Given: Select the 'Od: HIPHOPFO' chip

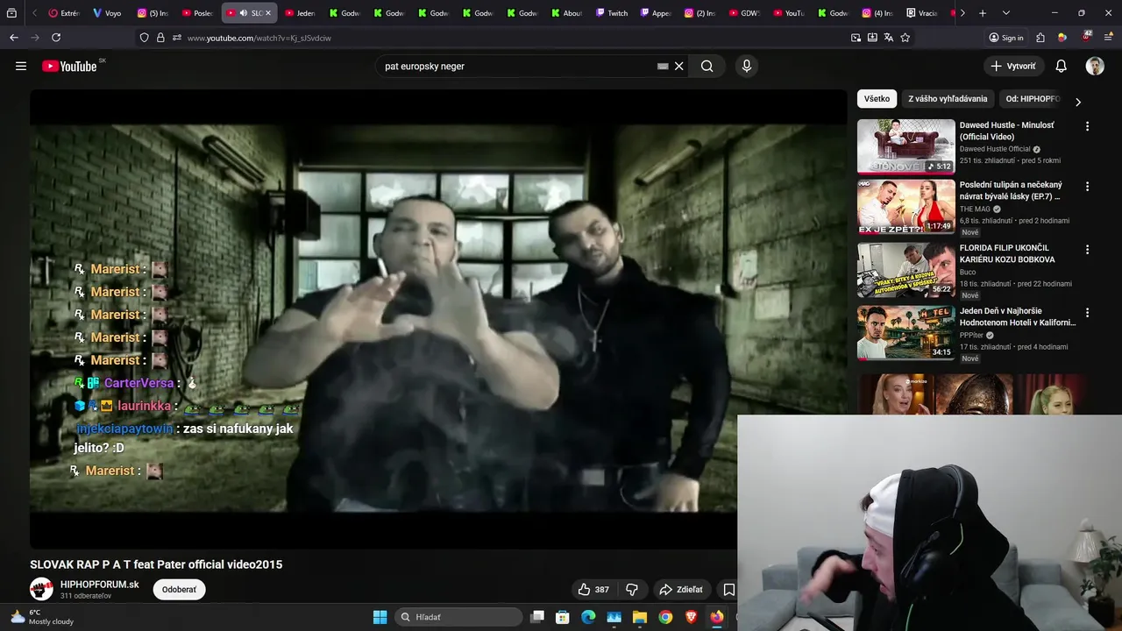Looking at the screenshot, I should tap(1033, 99).
